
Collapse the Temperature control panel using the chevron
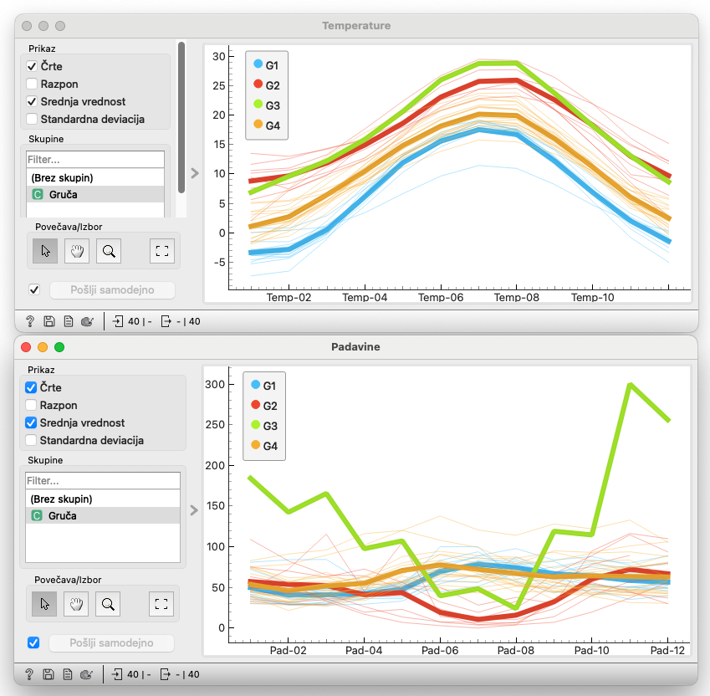coord(194,173)
